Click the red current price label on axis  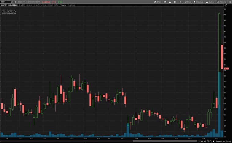click(226, 68)
